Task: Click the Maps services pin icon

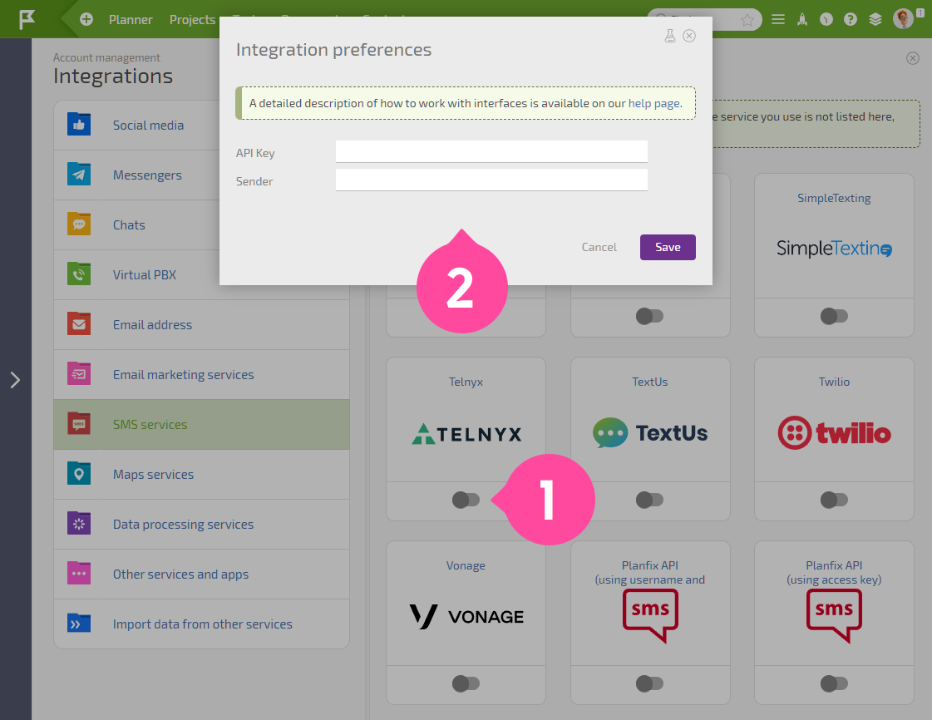Action: pyautogui.click(x=79, y=474)
